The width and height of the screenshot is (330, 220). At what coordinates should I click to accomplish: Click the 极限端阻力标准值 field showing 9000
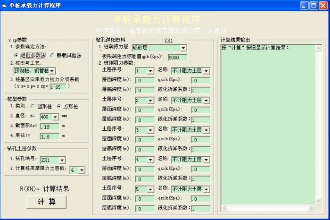point(177,58)
